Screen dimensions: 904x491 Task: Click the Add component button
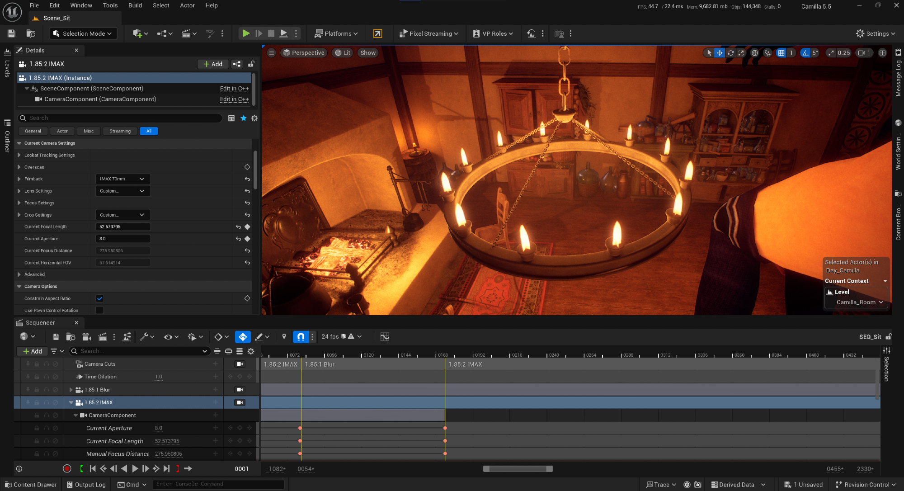213,64
